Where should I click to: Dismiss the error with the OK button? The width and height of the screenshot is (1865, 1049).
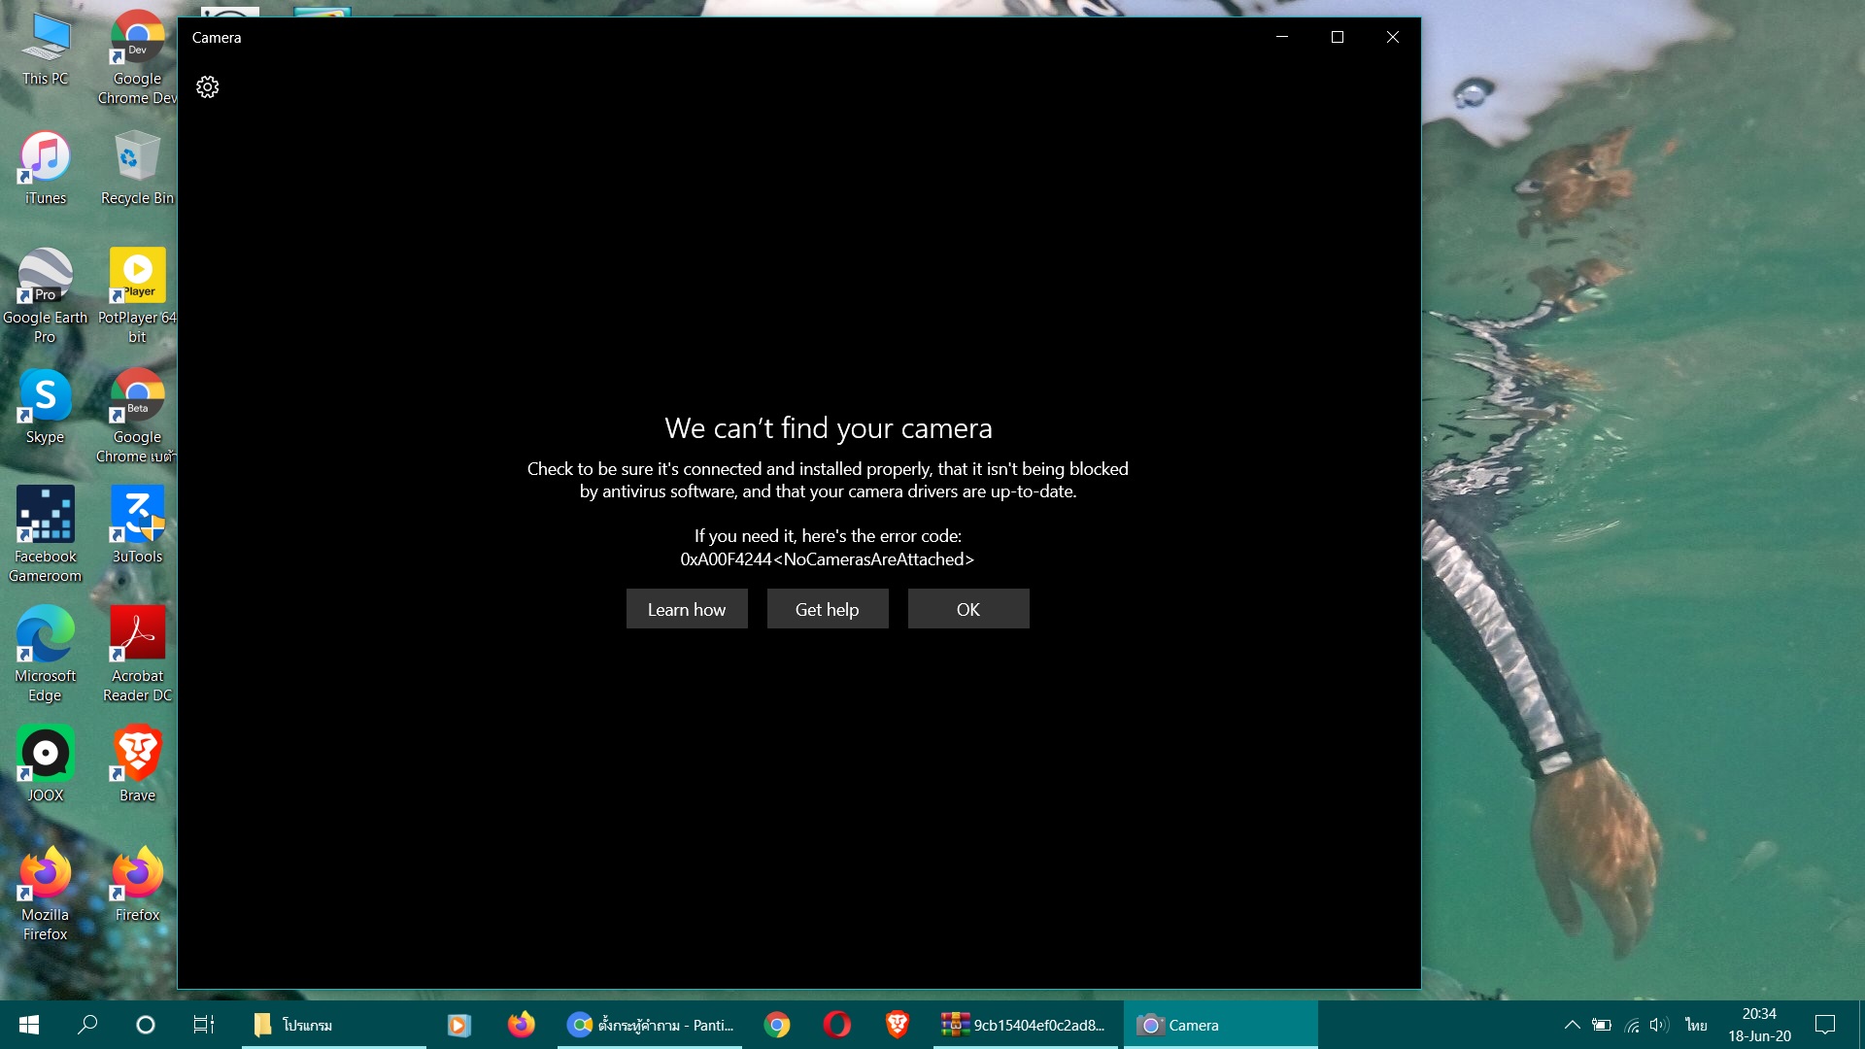[967, 609]
